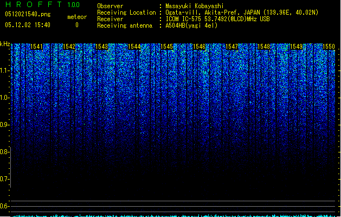
Task: Click the 1541 time marker
Action: pos(36,47)
